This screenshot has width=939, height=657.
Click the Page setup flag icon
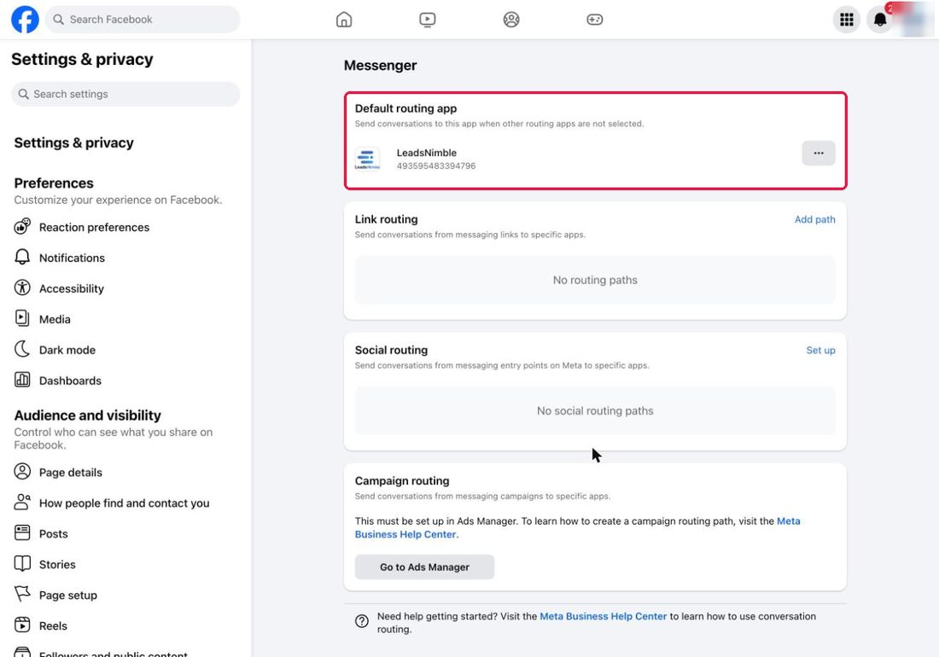click(22, 594)
